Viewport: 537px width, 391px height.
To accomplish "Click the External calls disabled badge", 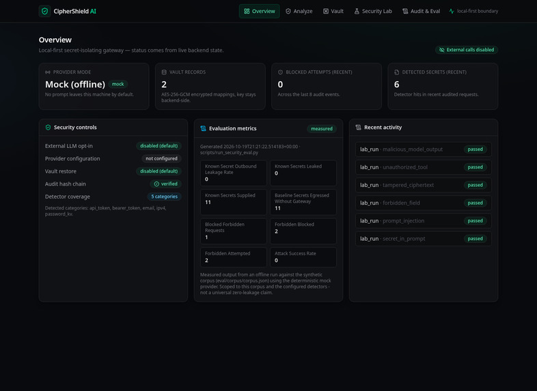I will pos(467,50).
